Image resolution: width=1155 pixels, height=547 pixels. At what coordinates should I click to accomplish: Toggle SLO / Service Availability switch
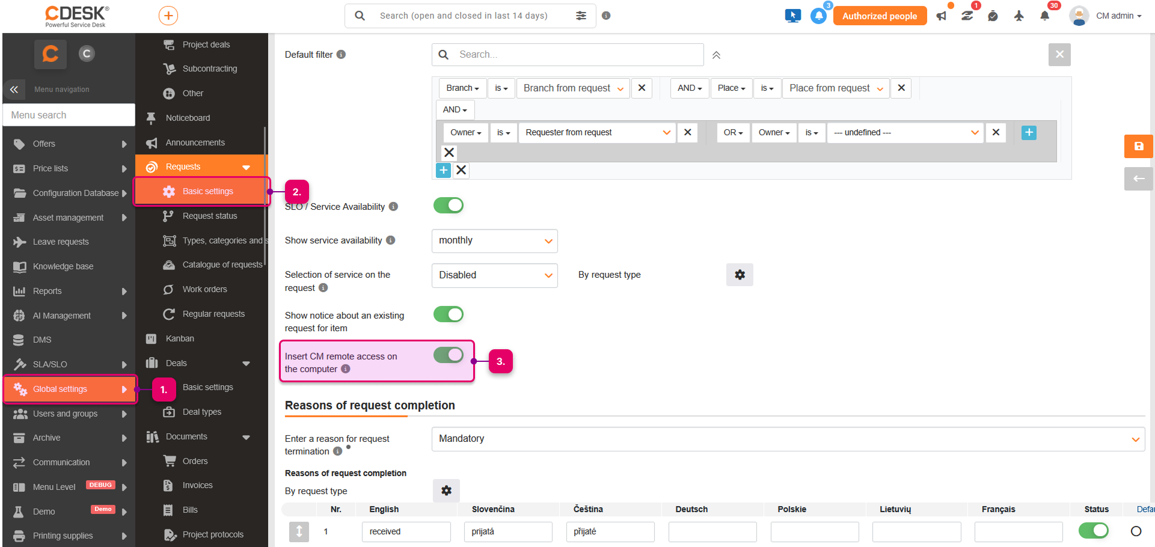pos(449,206)
